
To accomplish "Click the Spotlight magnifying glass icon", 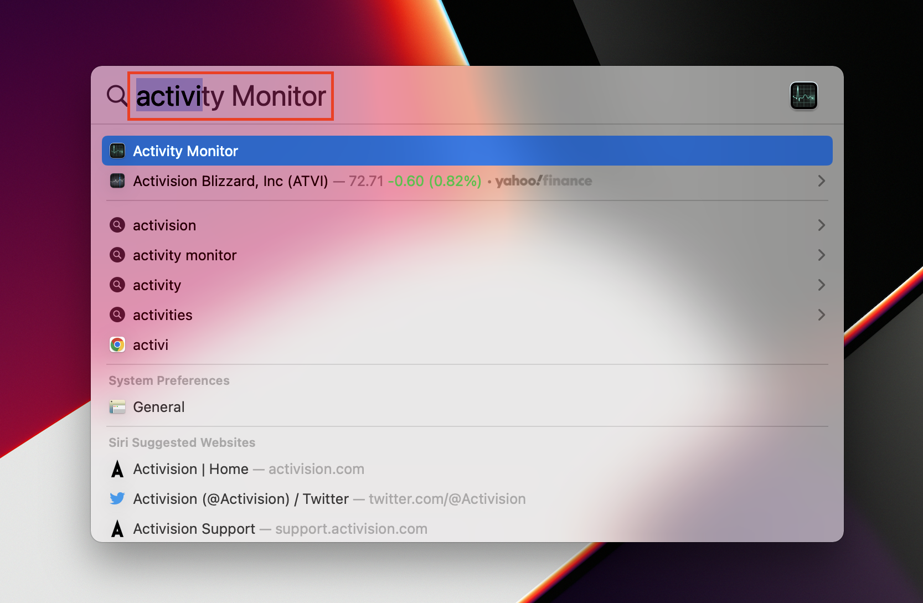I will point(117,95).
